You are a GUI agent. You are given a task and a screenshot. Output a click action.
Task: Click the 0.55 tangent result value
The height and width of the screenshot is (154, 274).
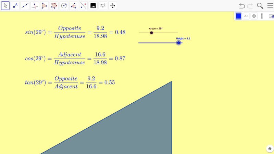[110, 82]
